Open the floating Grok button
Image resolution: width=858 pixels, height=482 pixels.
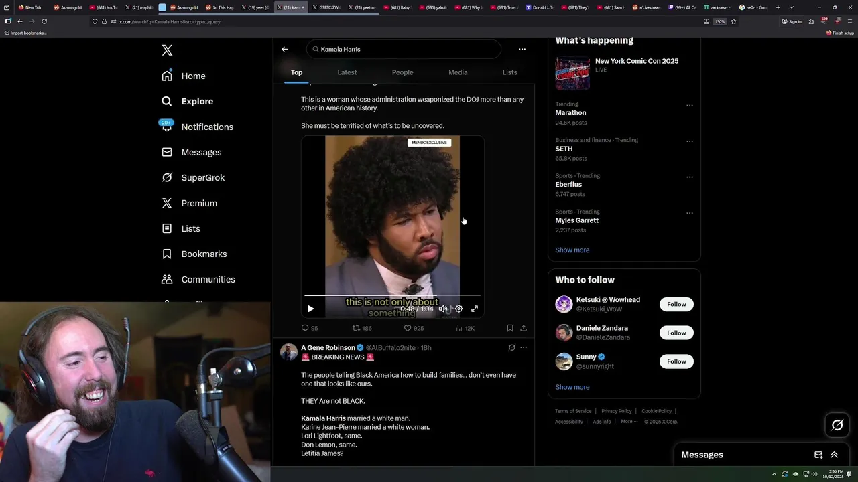pos(837,425)
